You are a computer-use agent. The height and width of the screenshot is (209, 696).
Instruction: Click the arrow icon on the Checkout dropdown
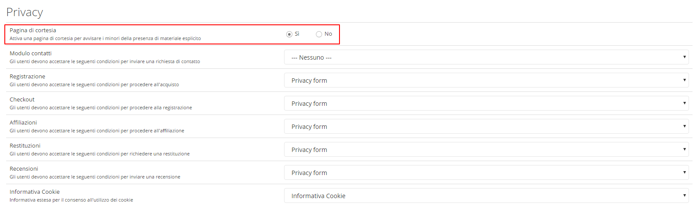684,103
